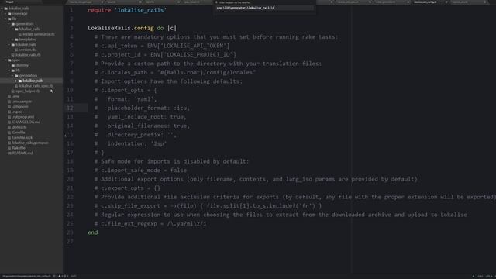Select the Project tree view tab

point(9,2)
